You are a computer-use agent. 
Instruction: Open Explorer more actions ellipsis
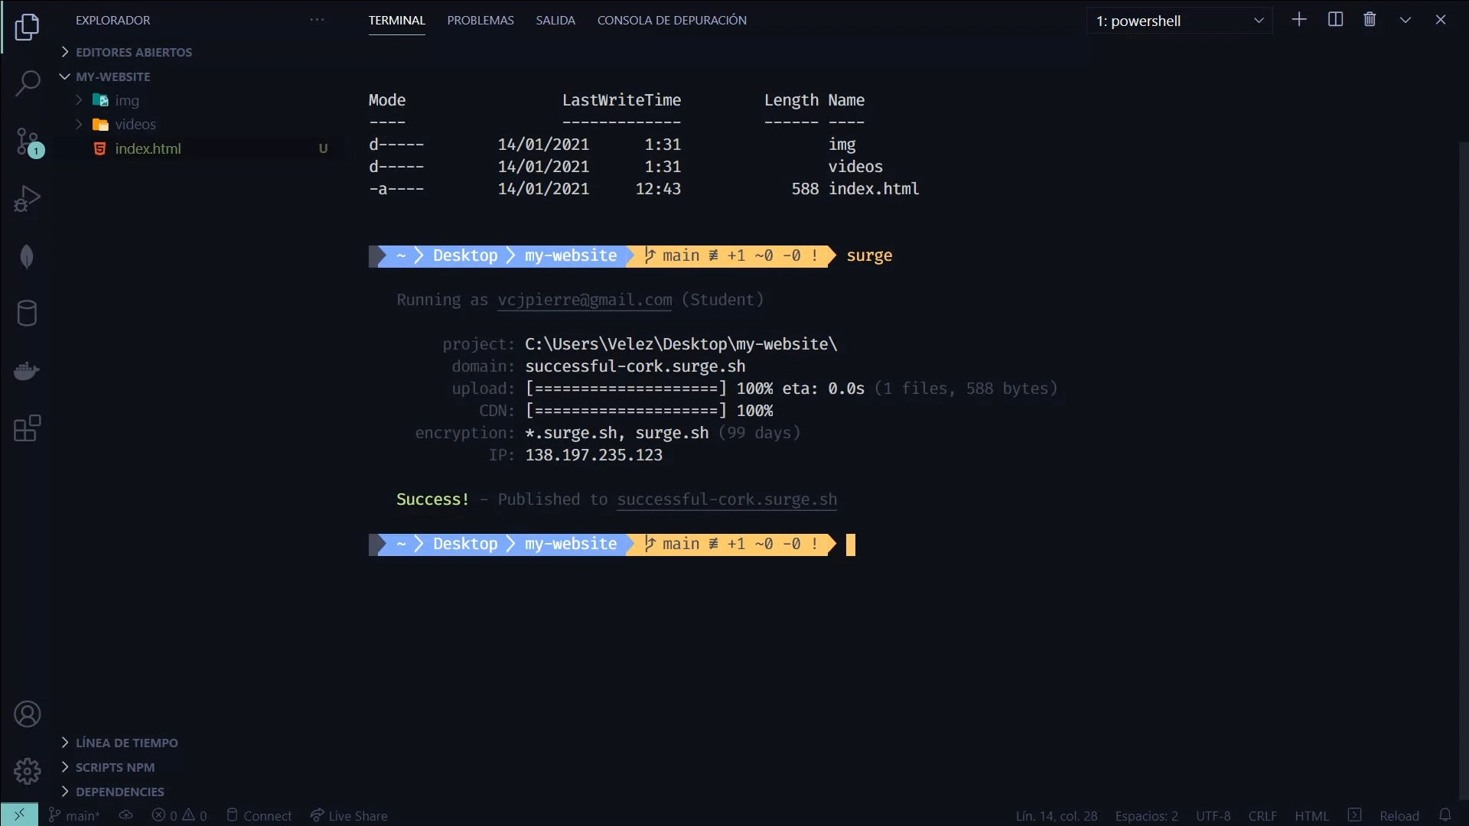coord(317,20)
